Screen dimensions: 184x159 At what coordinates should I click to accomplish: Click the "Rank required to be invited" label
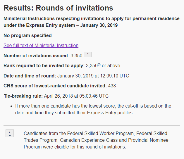point(44,66)
